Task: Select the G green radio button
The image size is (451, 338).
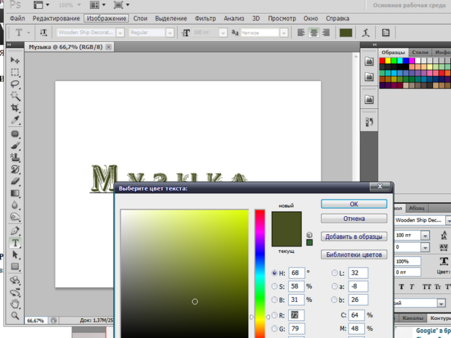Action: [275, 329]
